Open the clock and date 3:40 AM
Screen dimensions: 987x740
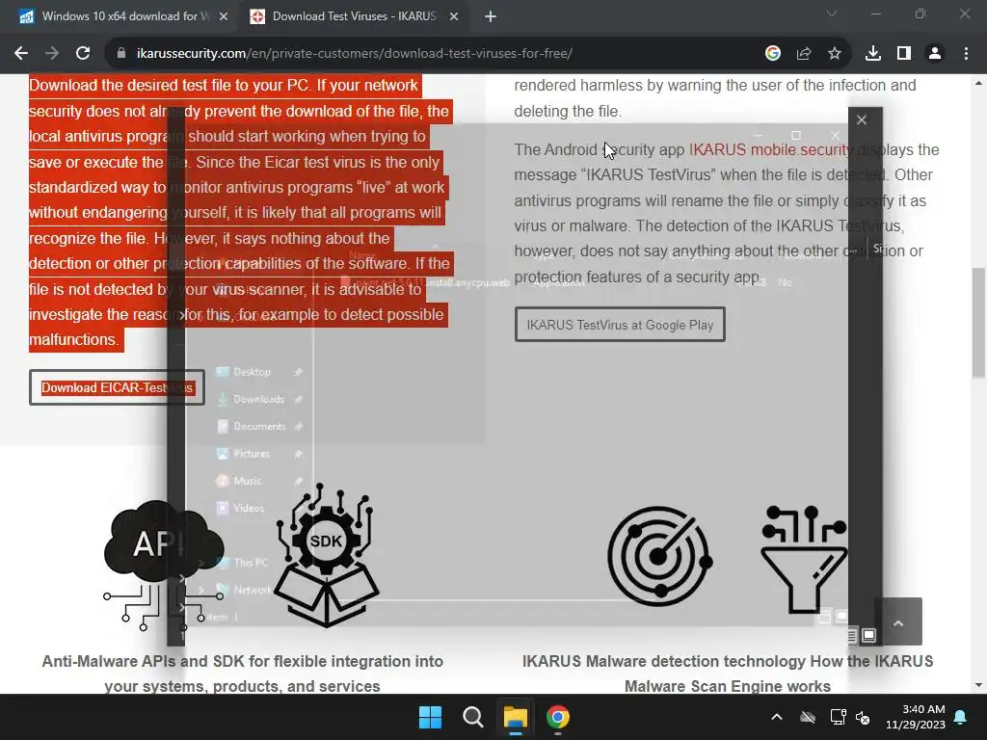[916, 717]
